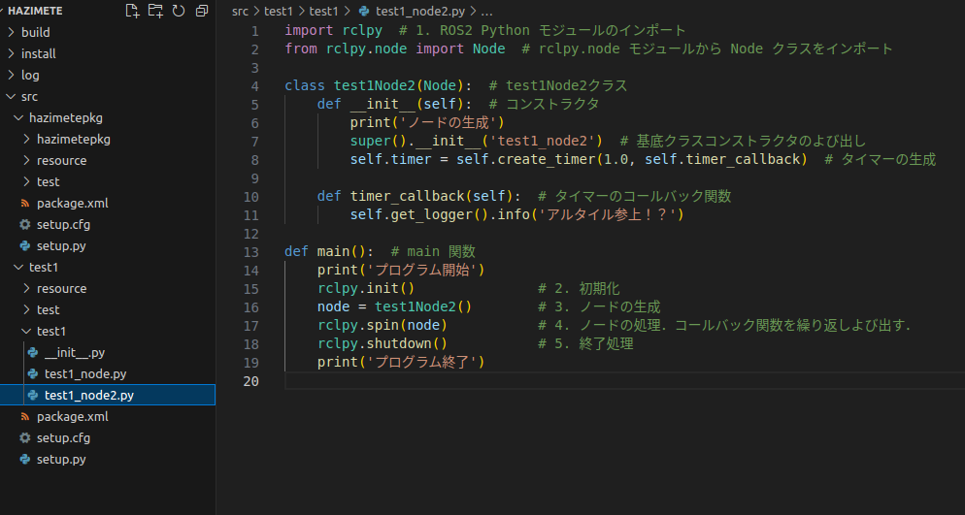
Task: Place cursor on empty line 20
Action: pyautogui.click(x=582, y=381)
